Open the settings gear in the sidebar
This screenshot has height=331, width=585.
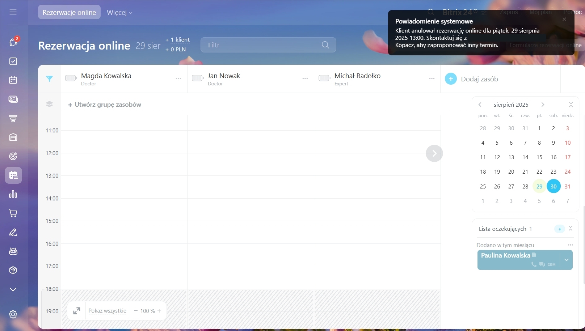[x=13, y=314]
